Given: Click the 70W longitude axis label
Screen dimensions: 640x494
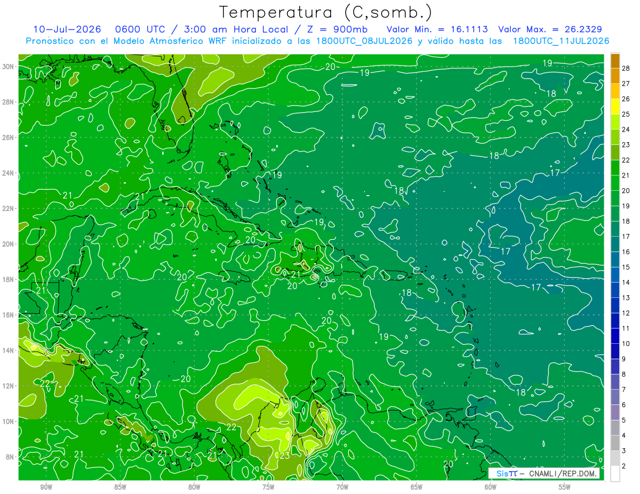Looking at the screenshot, I should tap(342, 487).
